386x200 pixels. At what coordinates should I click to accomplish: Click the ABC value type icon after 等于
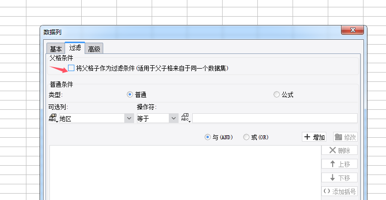click(186, 118)
